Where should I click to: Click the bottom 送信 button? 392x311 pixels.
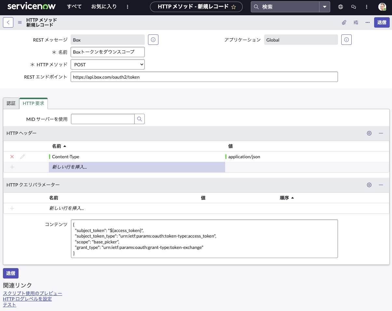point(11,273)
